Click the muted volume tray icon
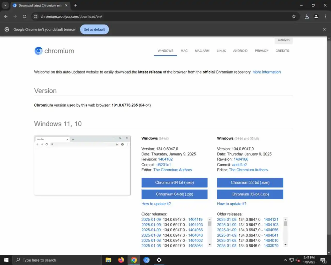 298,260
